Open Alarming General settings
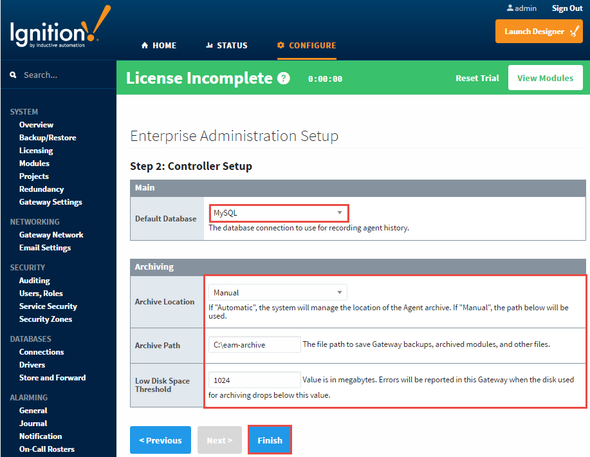590x457 pixels. 33,410
